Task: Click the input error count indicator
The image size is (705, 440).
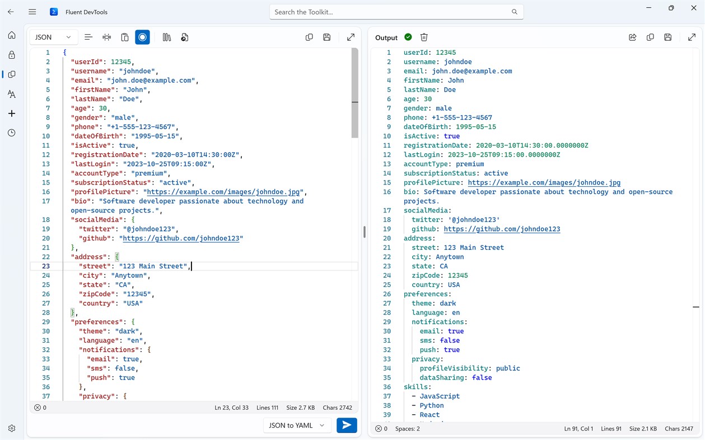Action: pos(40,408)
